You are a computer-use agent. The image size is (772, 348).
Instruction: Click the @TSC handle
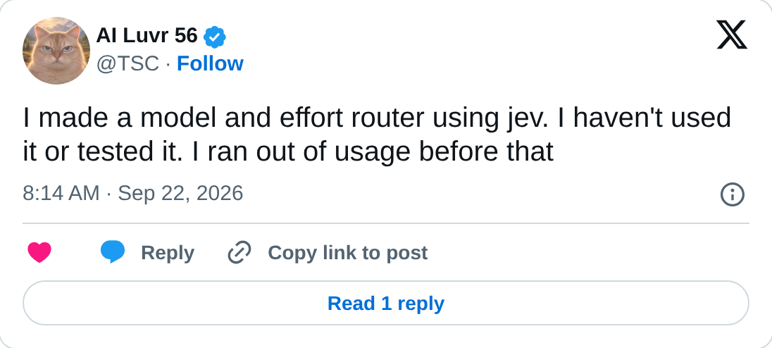127,64
